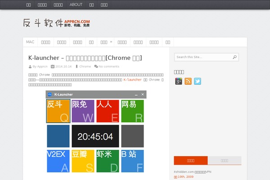Click the 2014.10.14 post date
The image size is (270, 180).
(x=63, y=67)
